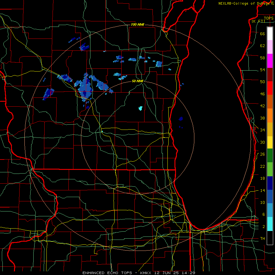This screenshot has height=275, width=275.
Task: Click the medium blue swatch between 14 and 10
Action: click(x=270, y=196)
